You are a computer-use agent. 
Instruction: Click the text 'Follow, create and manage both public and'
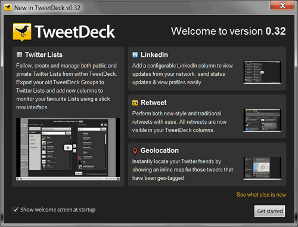(x=66, y=66)
